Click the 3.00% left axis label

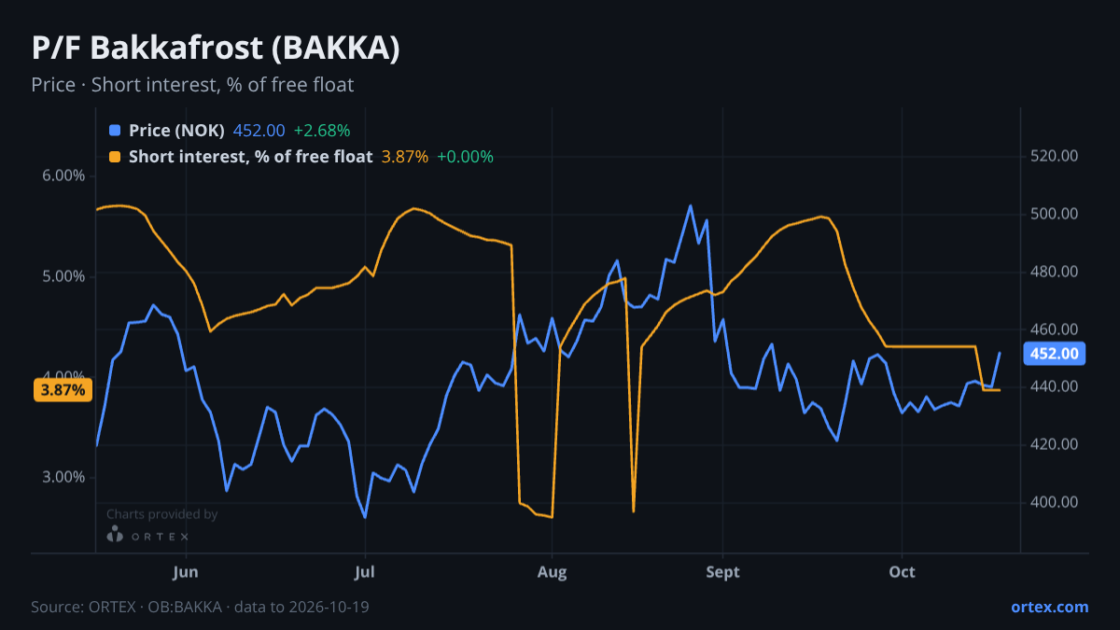pyautogui.click(x=63, y=477)
